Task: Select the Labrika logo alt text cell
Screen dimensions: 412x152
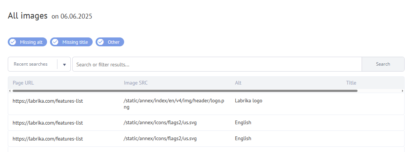Action: click(249, 101)
